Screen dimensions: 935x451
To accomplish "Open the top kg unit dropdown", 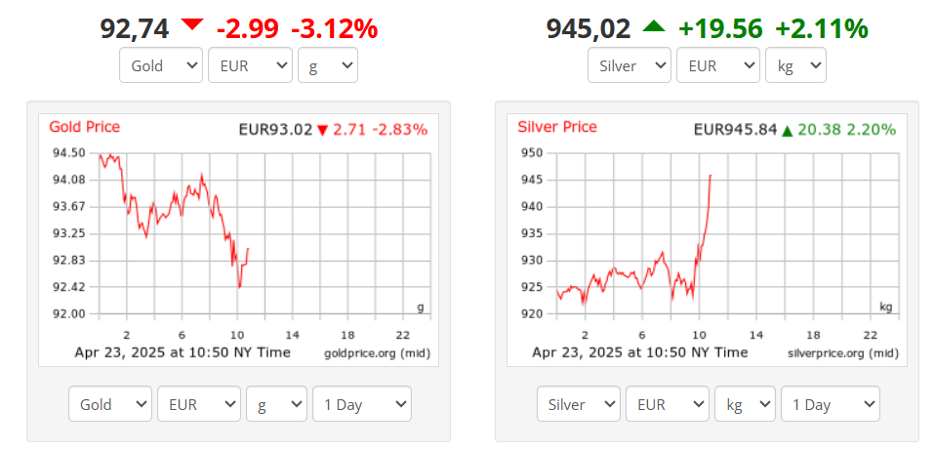I will pos(796,65).
